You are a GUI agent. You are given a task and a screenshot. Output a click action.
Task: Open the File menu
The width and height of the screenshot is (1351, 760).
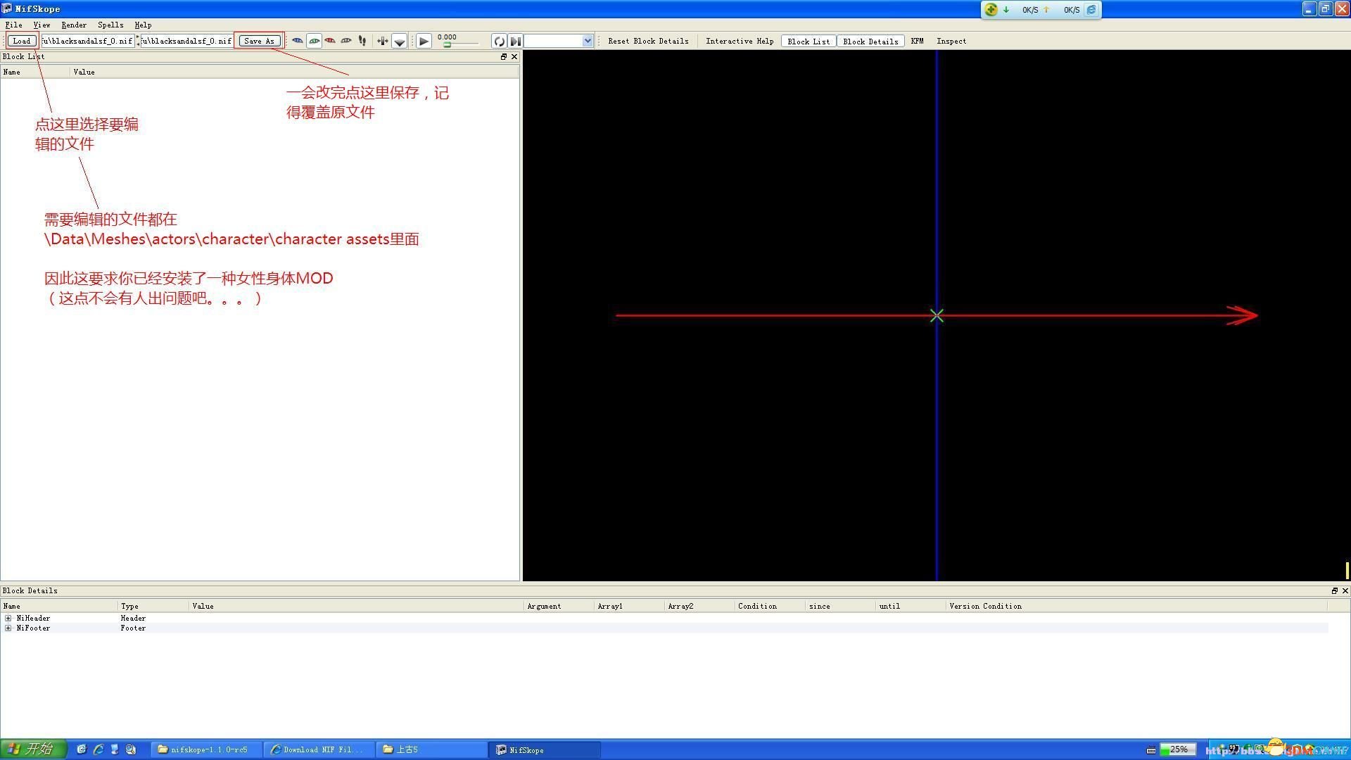pos(13,25)
